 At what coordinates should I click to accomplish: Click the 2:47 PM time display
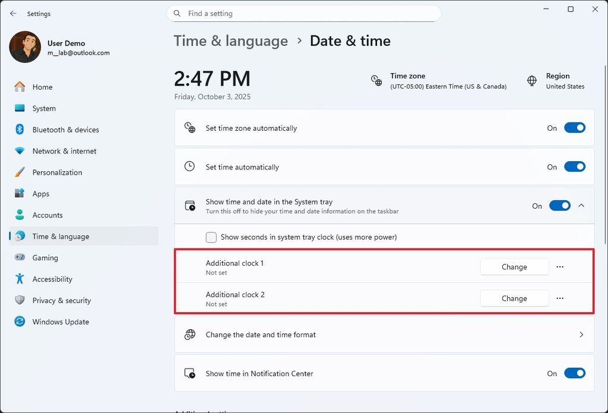(x=212, y=78)
